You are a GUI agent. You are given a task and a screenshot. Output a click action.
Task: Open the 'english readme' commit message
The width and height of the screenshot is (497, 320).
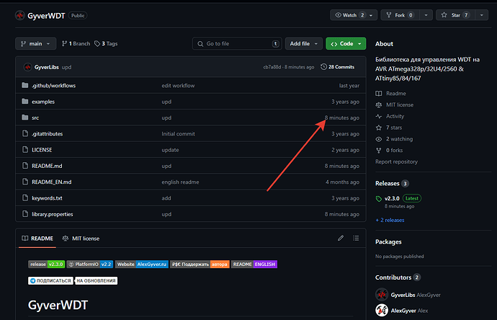point(180,182)
